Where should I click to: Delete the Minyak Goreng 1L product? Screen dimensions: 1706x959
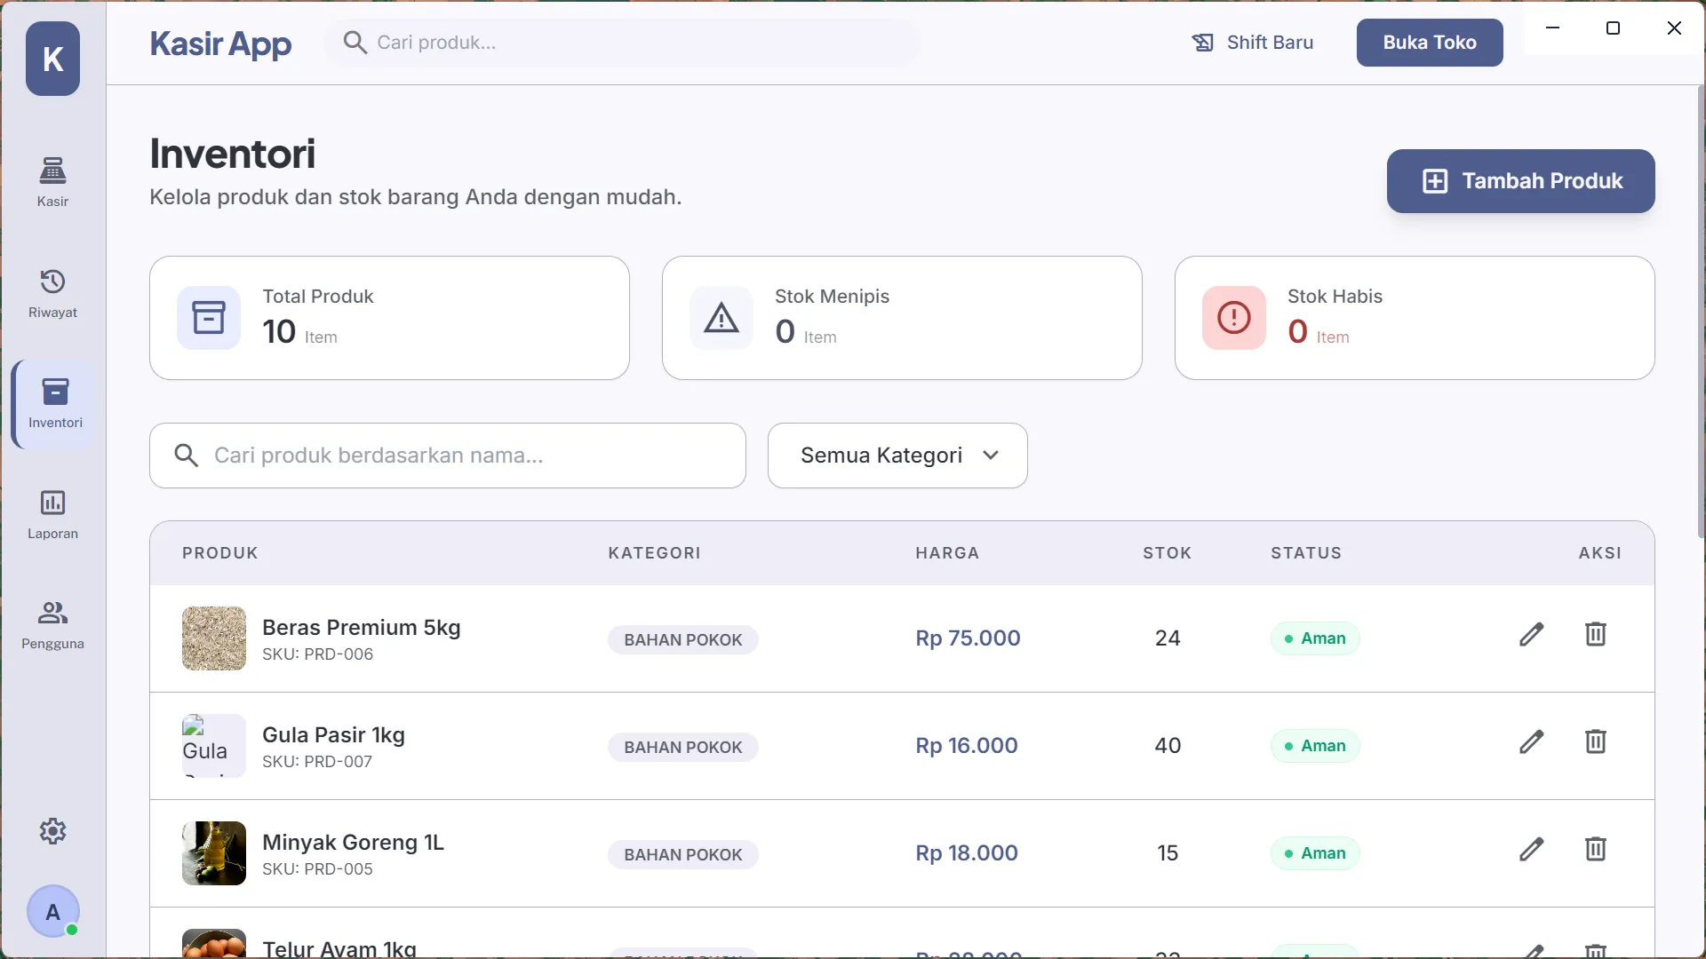click(x=1596, y=850)
